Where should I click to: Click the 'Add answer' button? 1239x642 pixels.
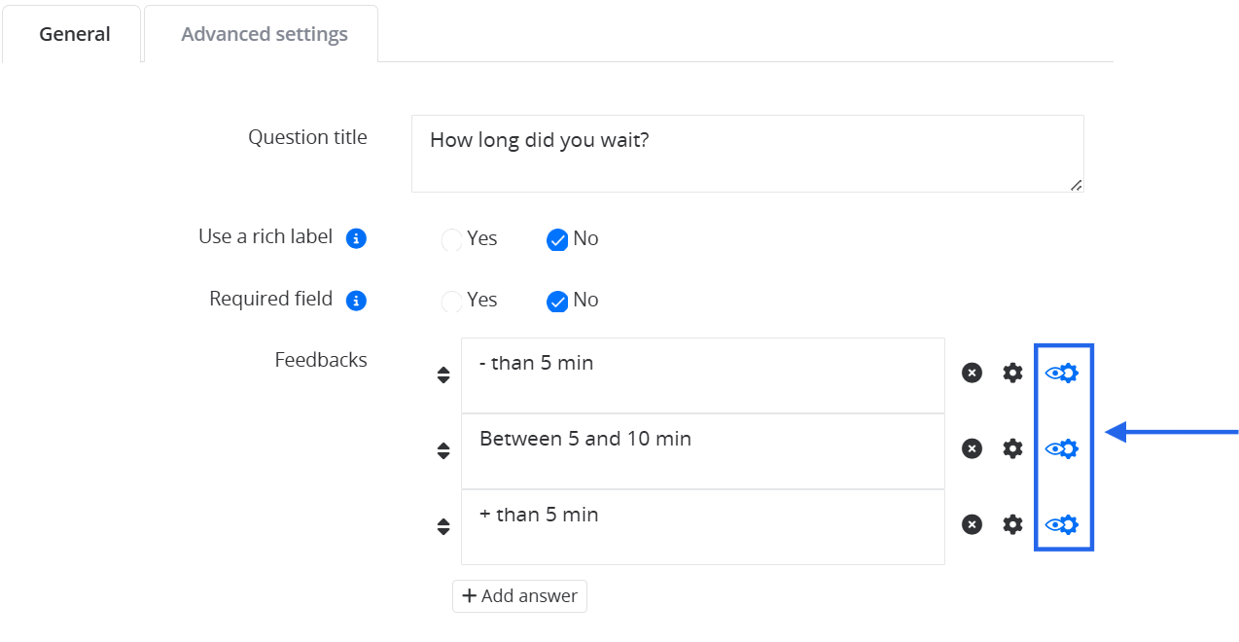pos(519,596)
